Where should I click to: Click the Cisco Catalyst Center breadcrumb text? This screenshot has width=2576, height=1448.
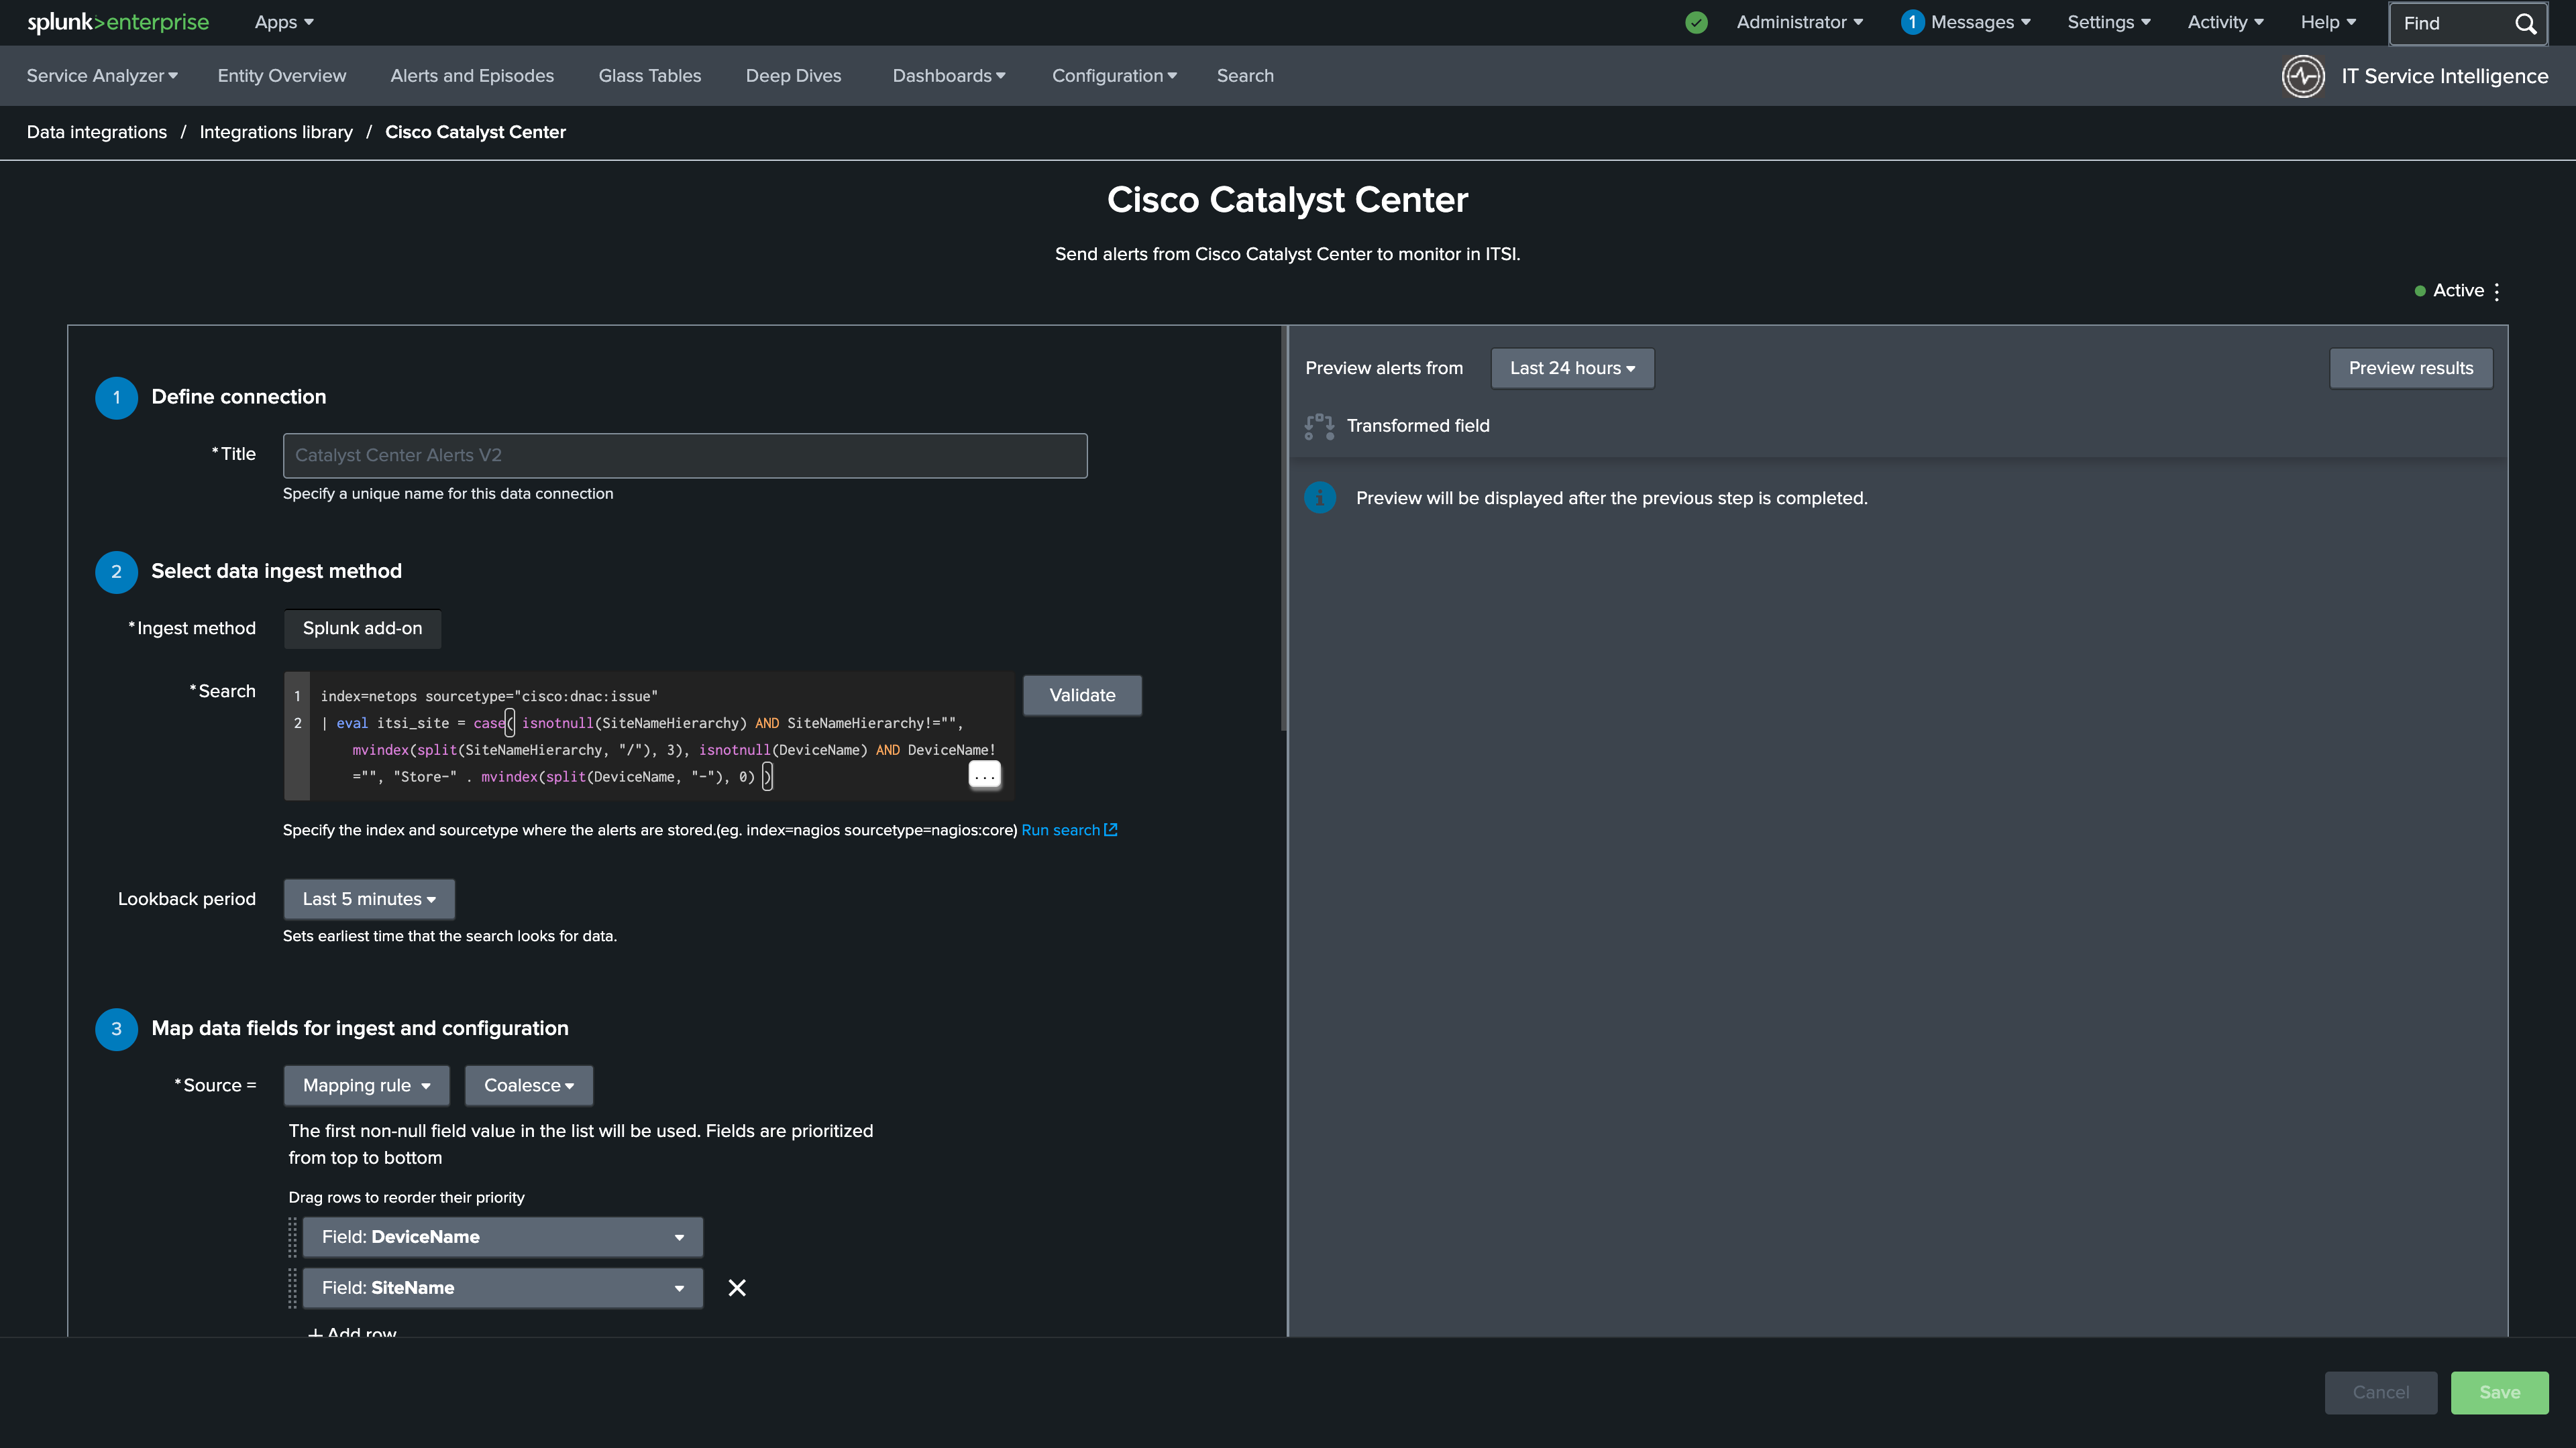[475, 132]
